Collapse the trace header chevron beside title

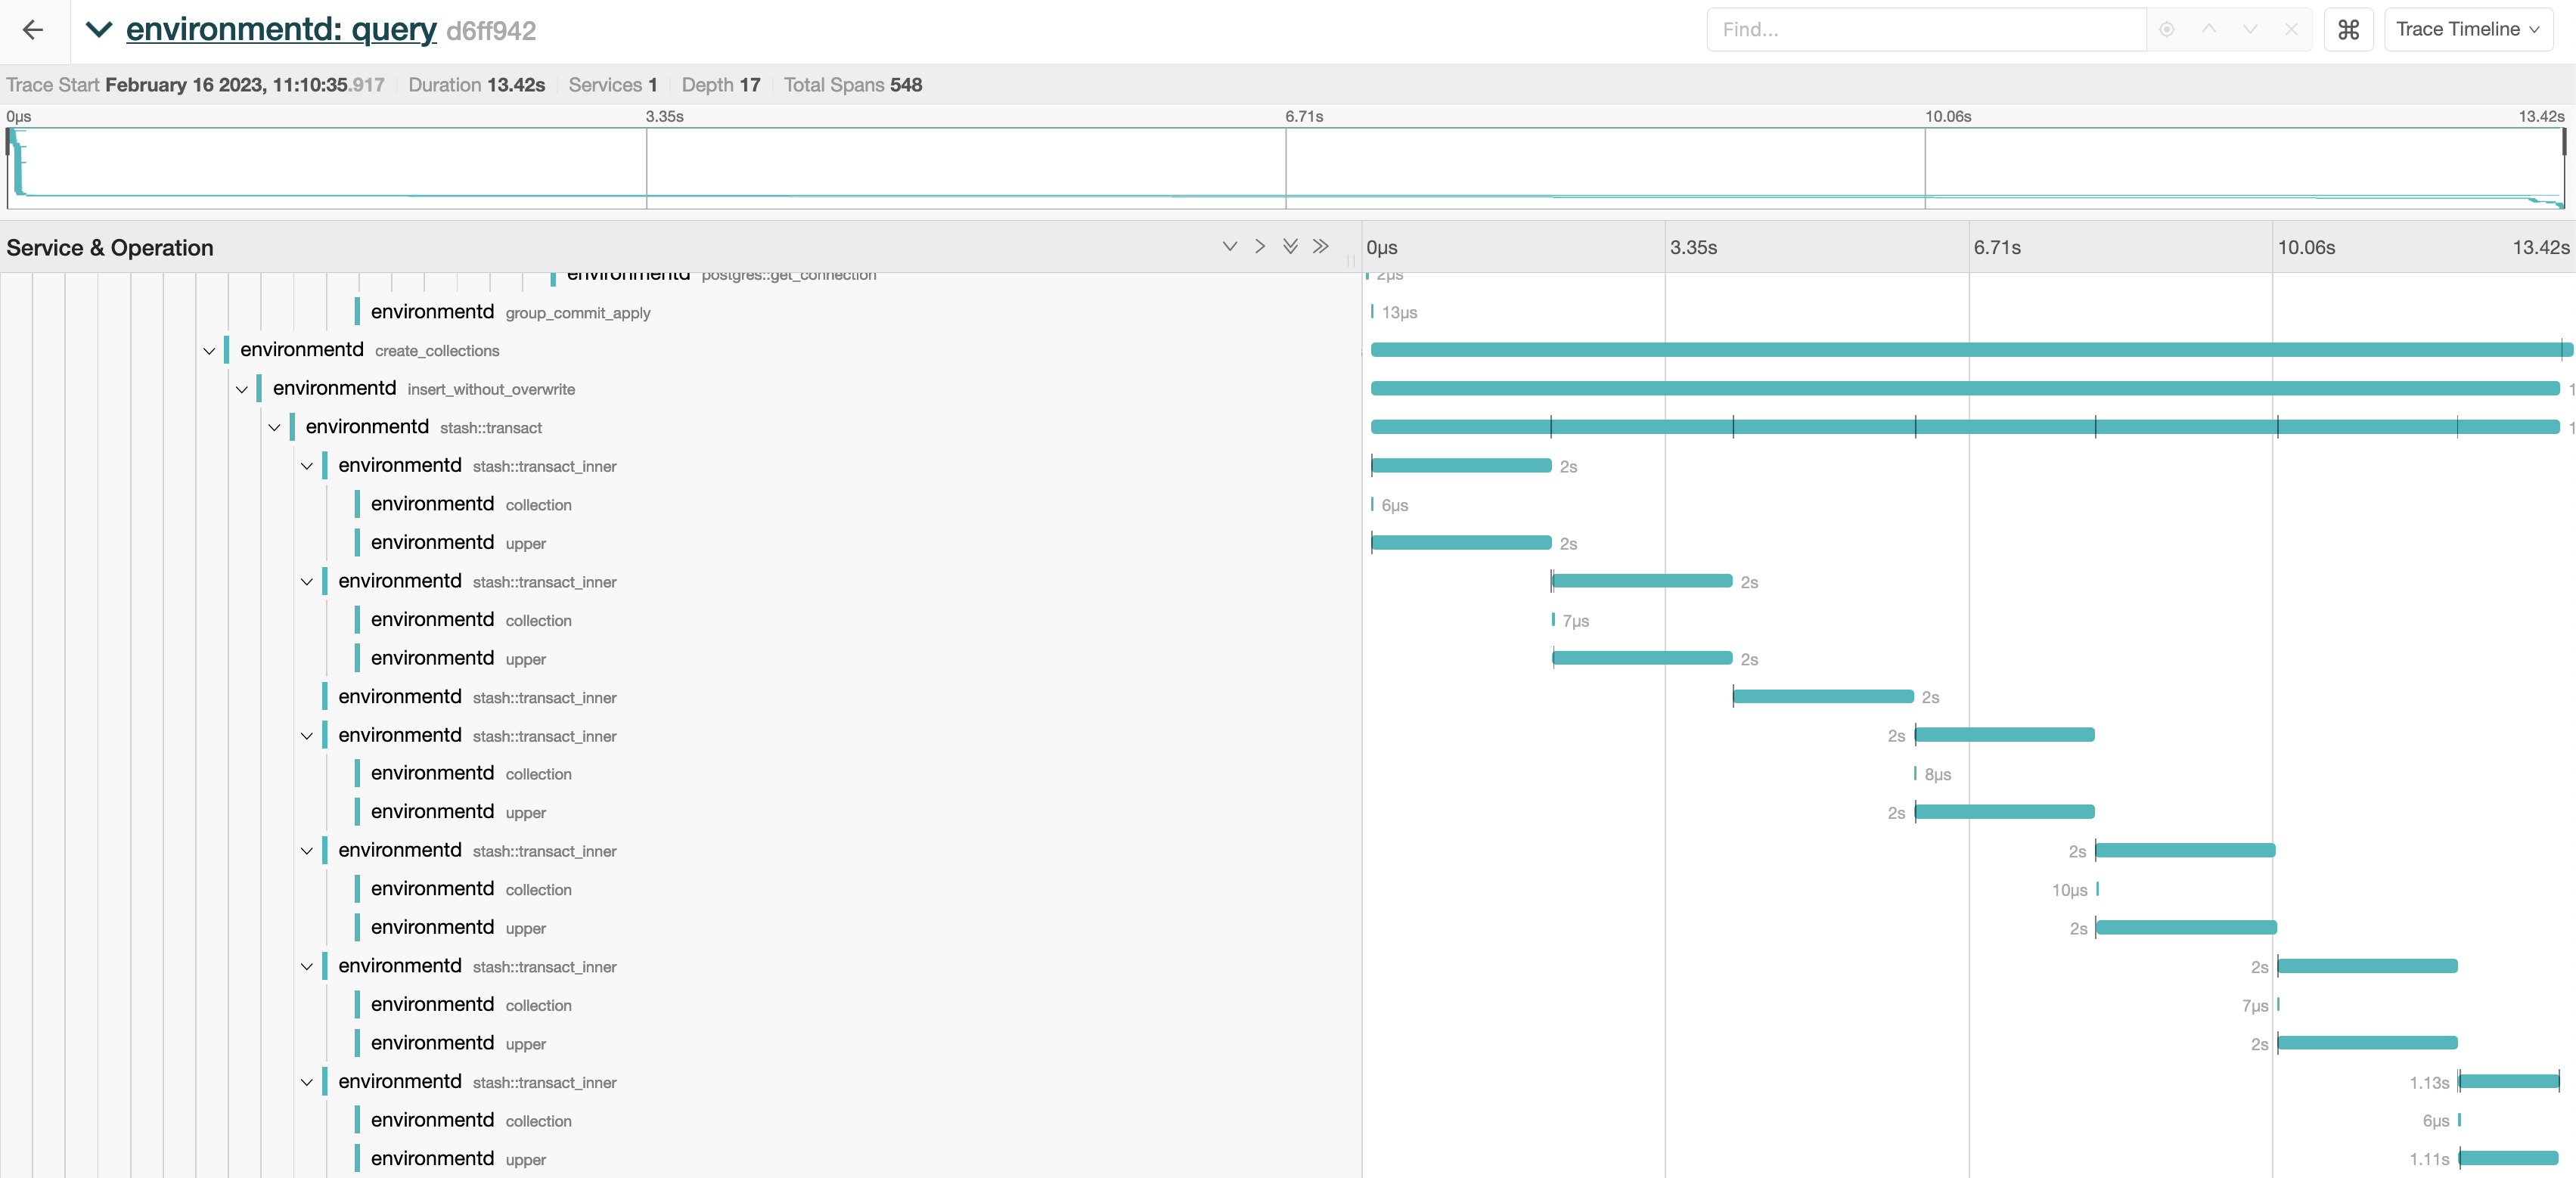click(98, 30)
